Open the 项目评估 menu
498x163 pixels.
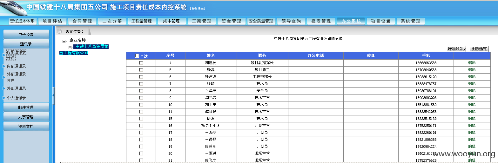tap(52, 21)
